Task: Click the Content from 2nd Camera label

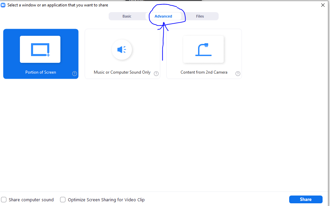Action: pyautogui.click(x=204, y=72)
